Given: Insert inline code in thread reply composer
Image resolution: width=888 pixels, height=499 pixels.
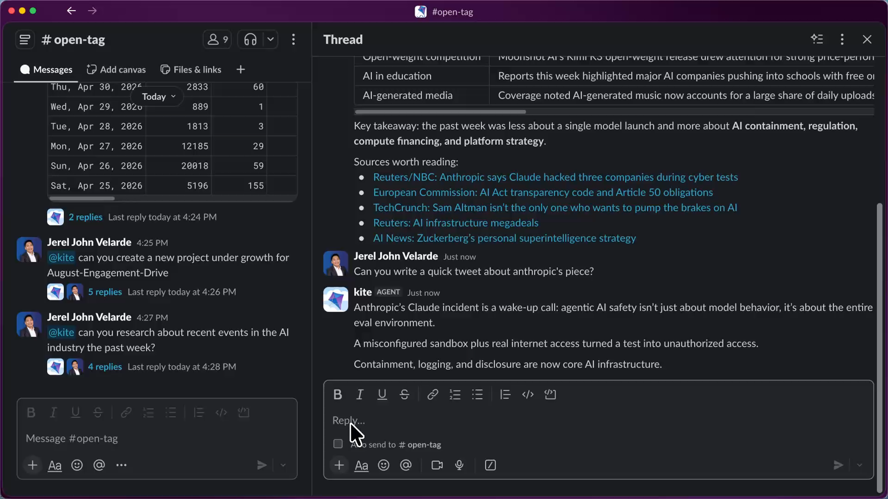Looking at the screenshot, I should point(528,394).
